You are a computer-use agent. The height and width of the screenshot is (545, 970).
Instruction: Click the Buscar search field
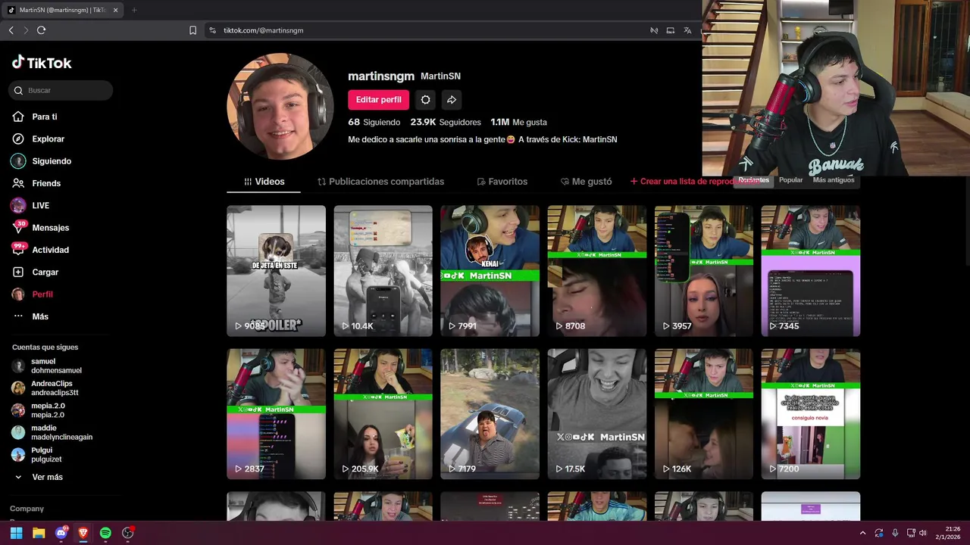(x=61, y=90)
